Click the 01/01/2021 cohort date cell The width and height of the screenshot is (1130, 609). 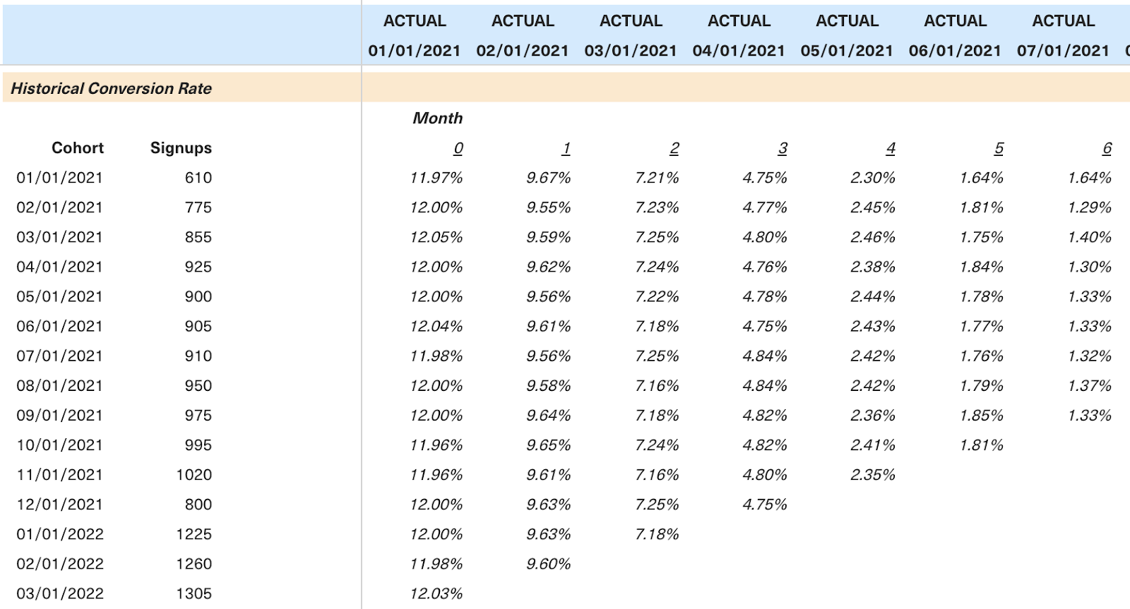click(x=60, y=178)
